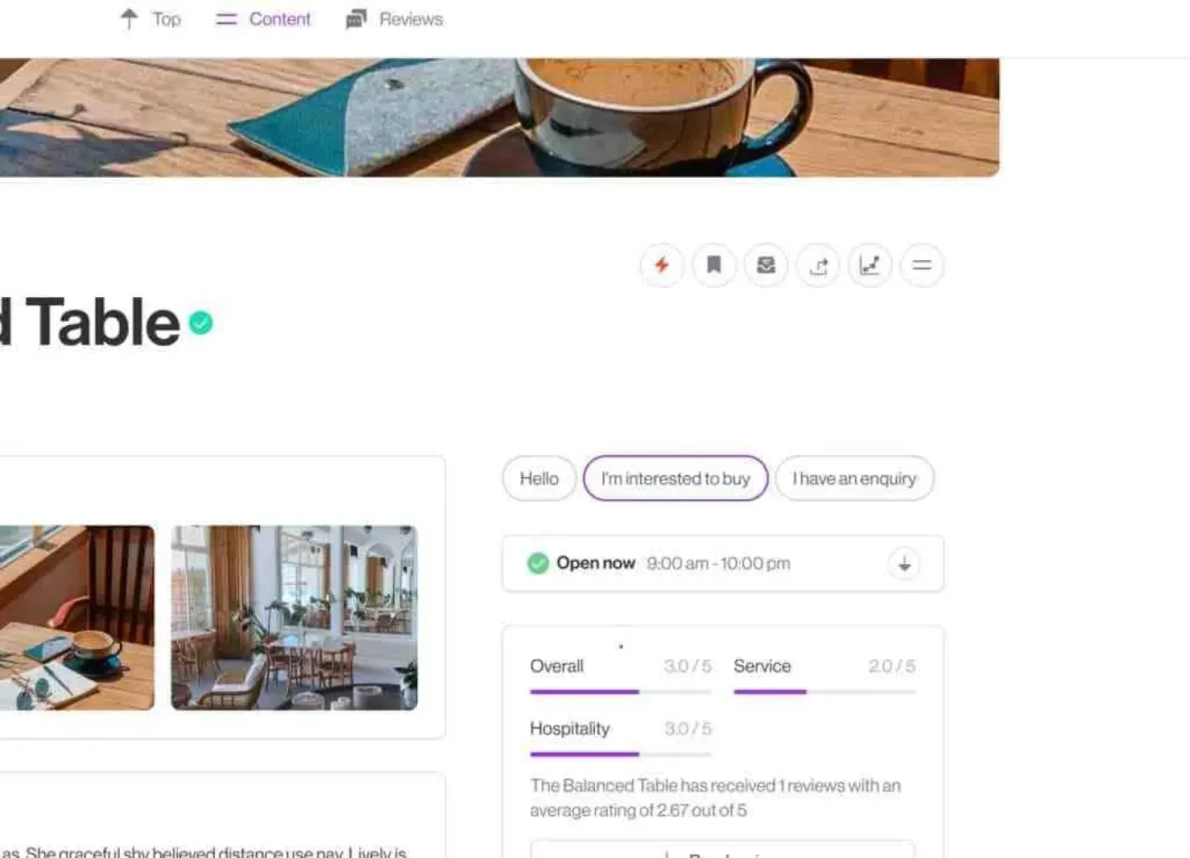Click the verified badge next to Table
Viewport: 1190px width, 858px height.
(x=200, y=323)
